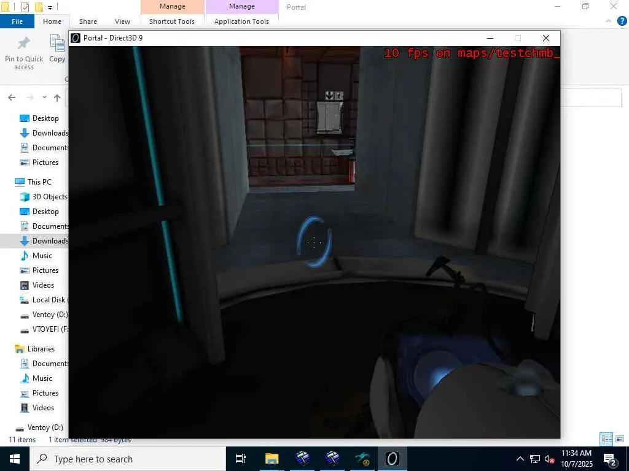Screen dimensions: 629x471
Task: Select Downloads under Quick access
Action: point(44,133)
